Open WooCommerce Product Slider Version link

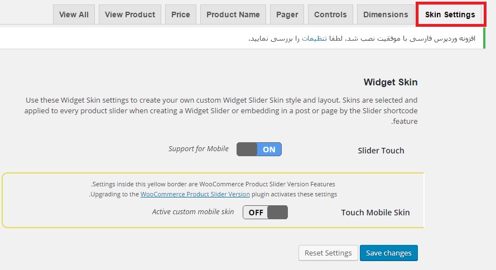195,194
